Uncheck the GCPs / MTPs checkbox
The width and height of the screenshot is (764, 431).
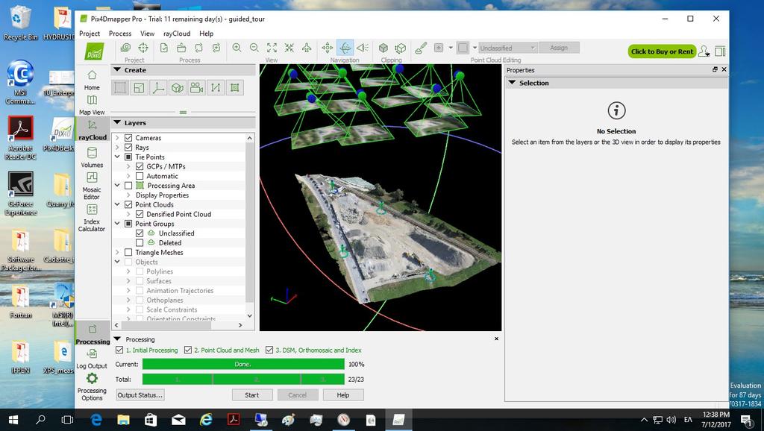click(140, 166)
